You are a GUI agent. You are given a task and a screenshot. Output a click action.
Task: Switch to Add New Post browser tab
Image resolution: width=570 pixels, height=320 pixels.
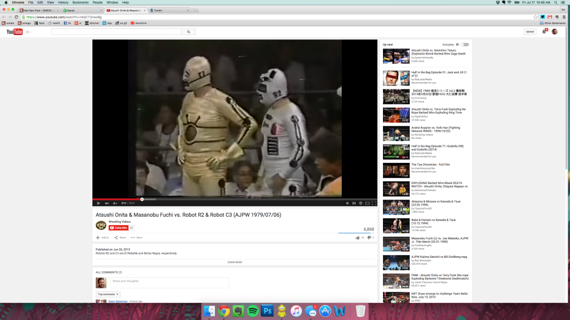pyautogui.click(x=39, y=11)
